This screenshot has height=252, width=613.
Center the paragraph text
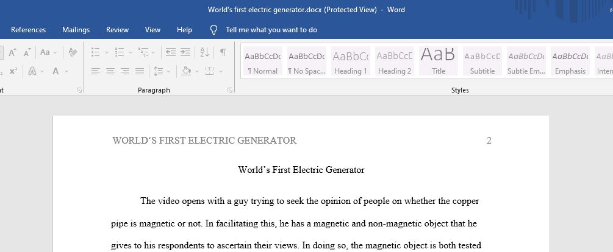click(110, 71)
